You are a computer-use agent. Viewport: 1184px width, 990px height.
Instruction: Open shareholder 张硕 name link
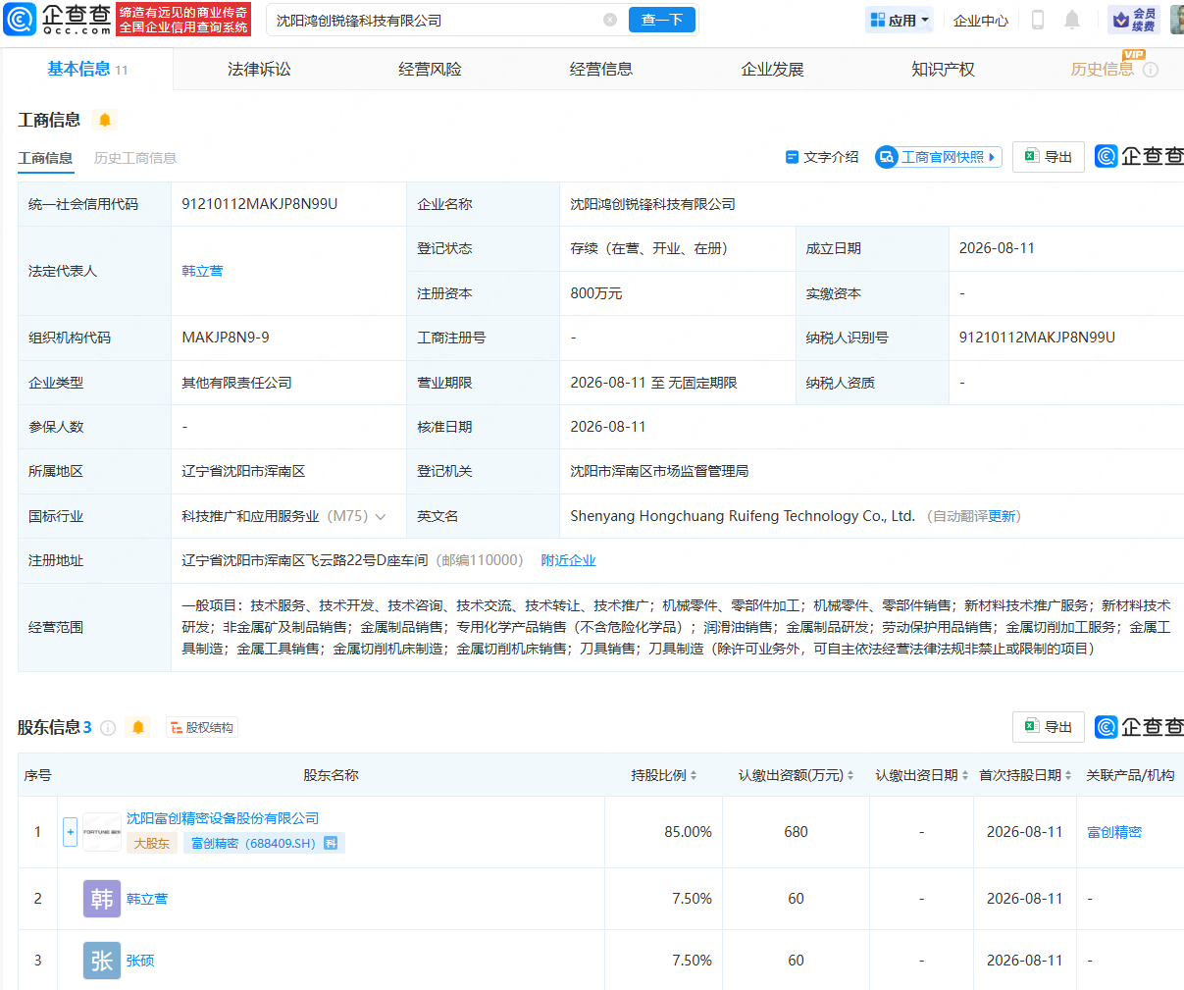coord(140,961)
